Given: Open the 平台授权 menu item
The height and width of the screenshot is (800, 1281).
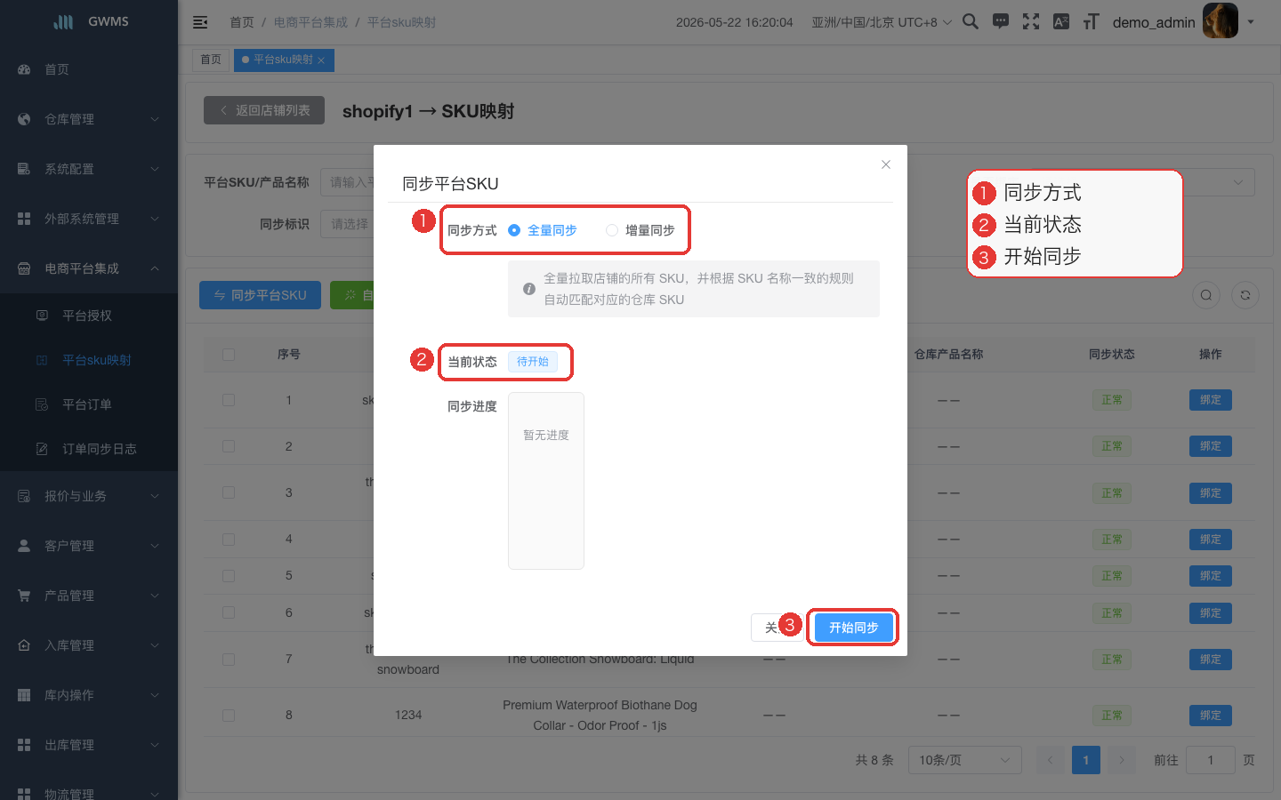Looking at the screenshot, I should pos(89,316).
